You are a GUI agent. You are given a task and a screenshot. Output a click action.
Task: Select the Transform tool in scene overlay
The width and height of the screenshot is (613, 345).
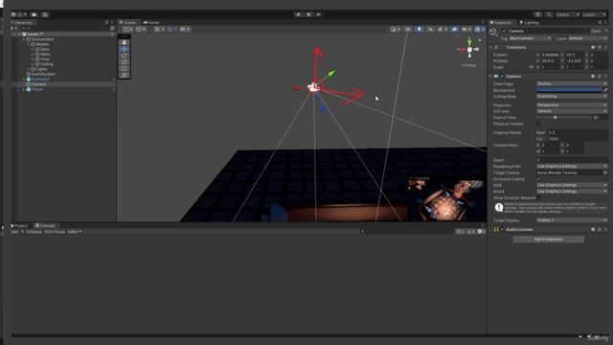click(125, 75)
